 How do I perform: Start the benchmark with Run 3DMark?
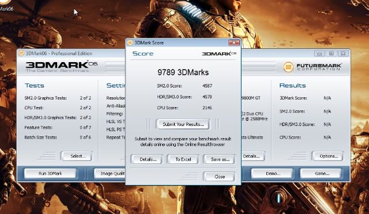click(x=50, y=173)
